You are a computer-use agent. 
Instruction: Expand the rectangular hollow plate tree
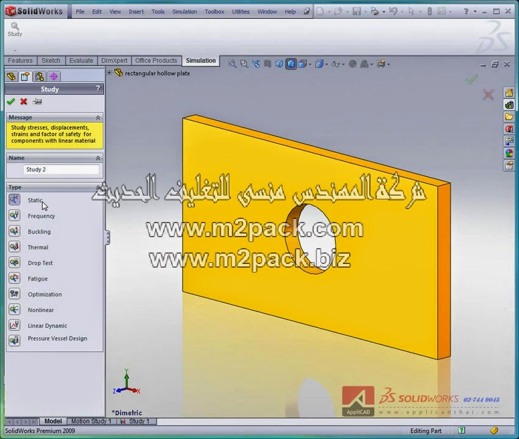pyautogui.click(x=109, y=73)
